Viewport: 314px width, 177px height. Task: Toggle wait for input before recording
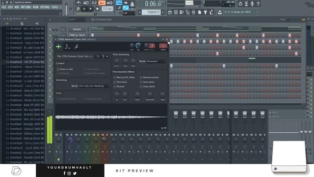point(86,2)
